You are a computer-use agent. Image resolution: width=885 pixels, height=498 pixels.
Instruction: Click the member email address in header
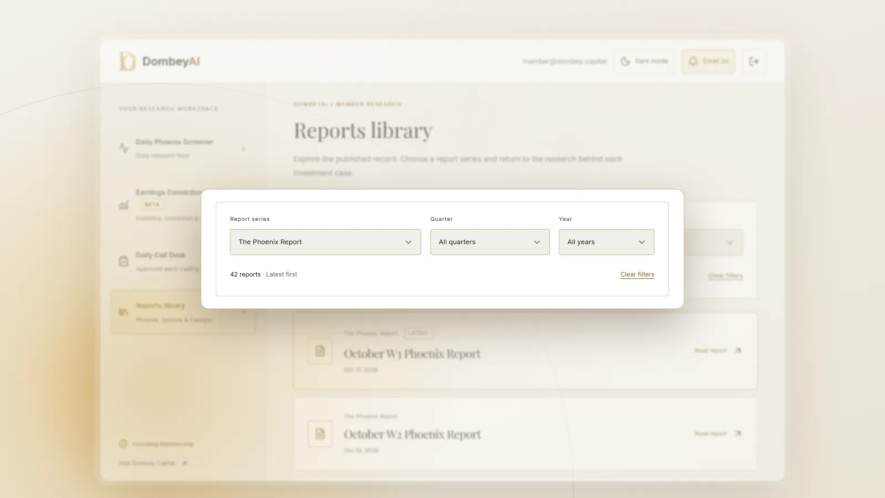point(565,61)
